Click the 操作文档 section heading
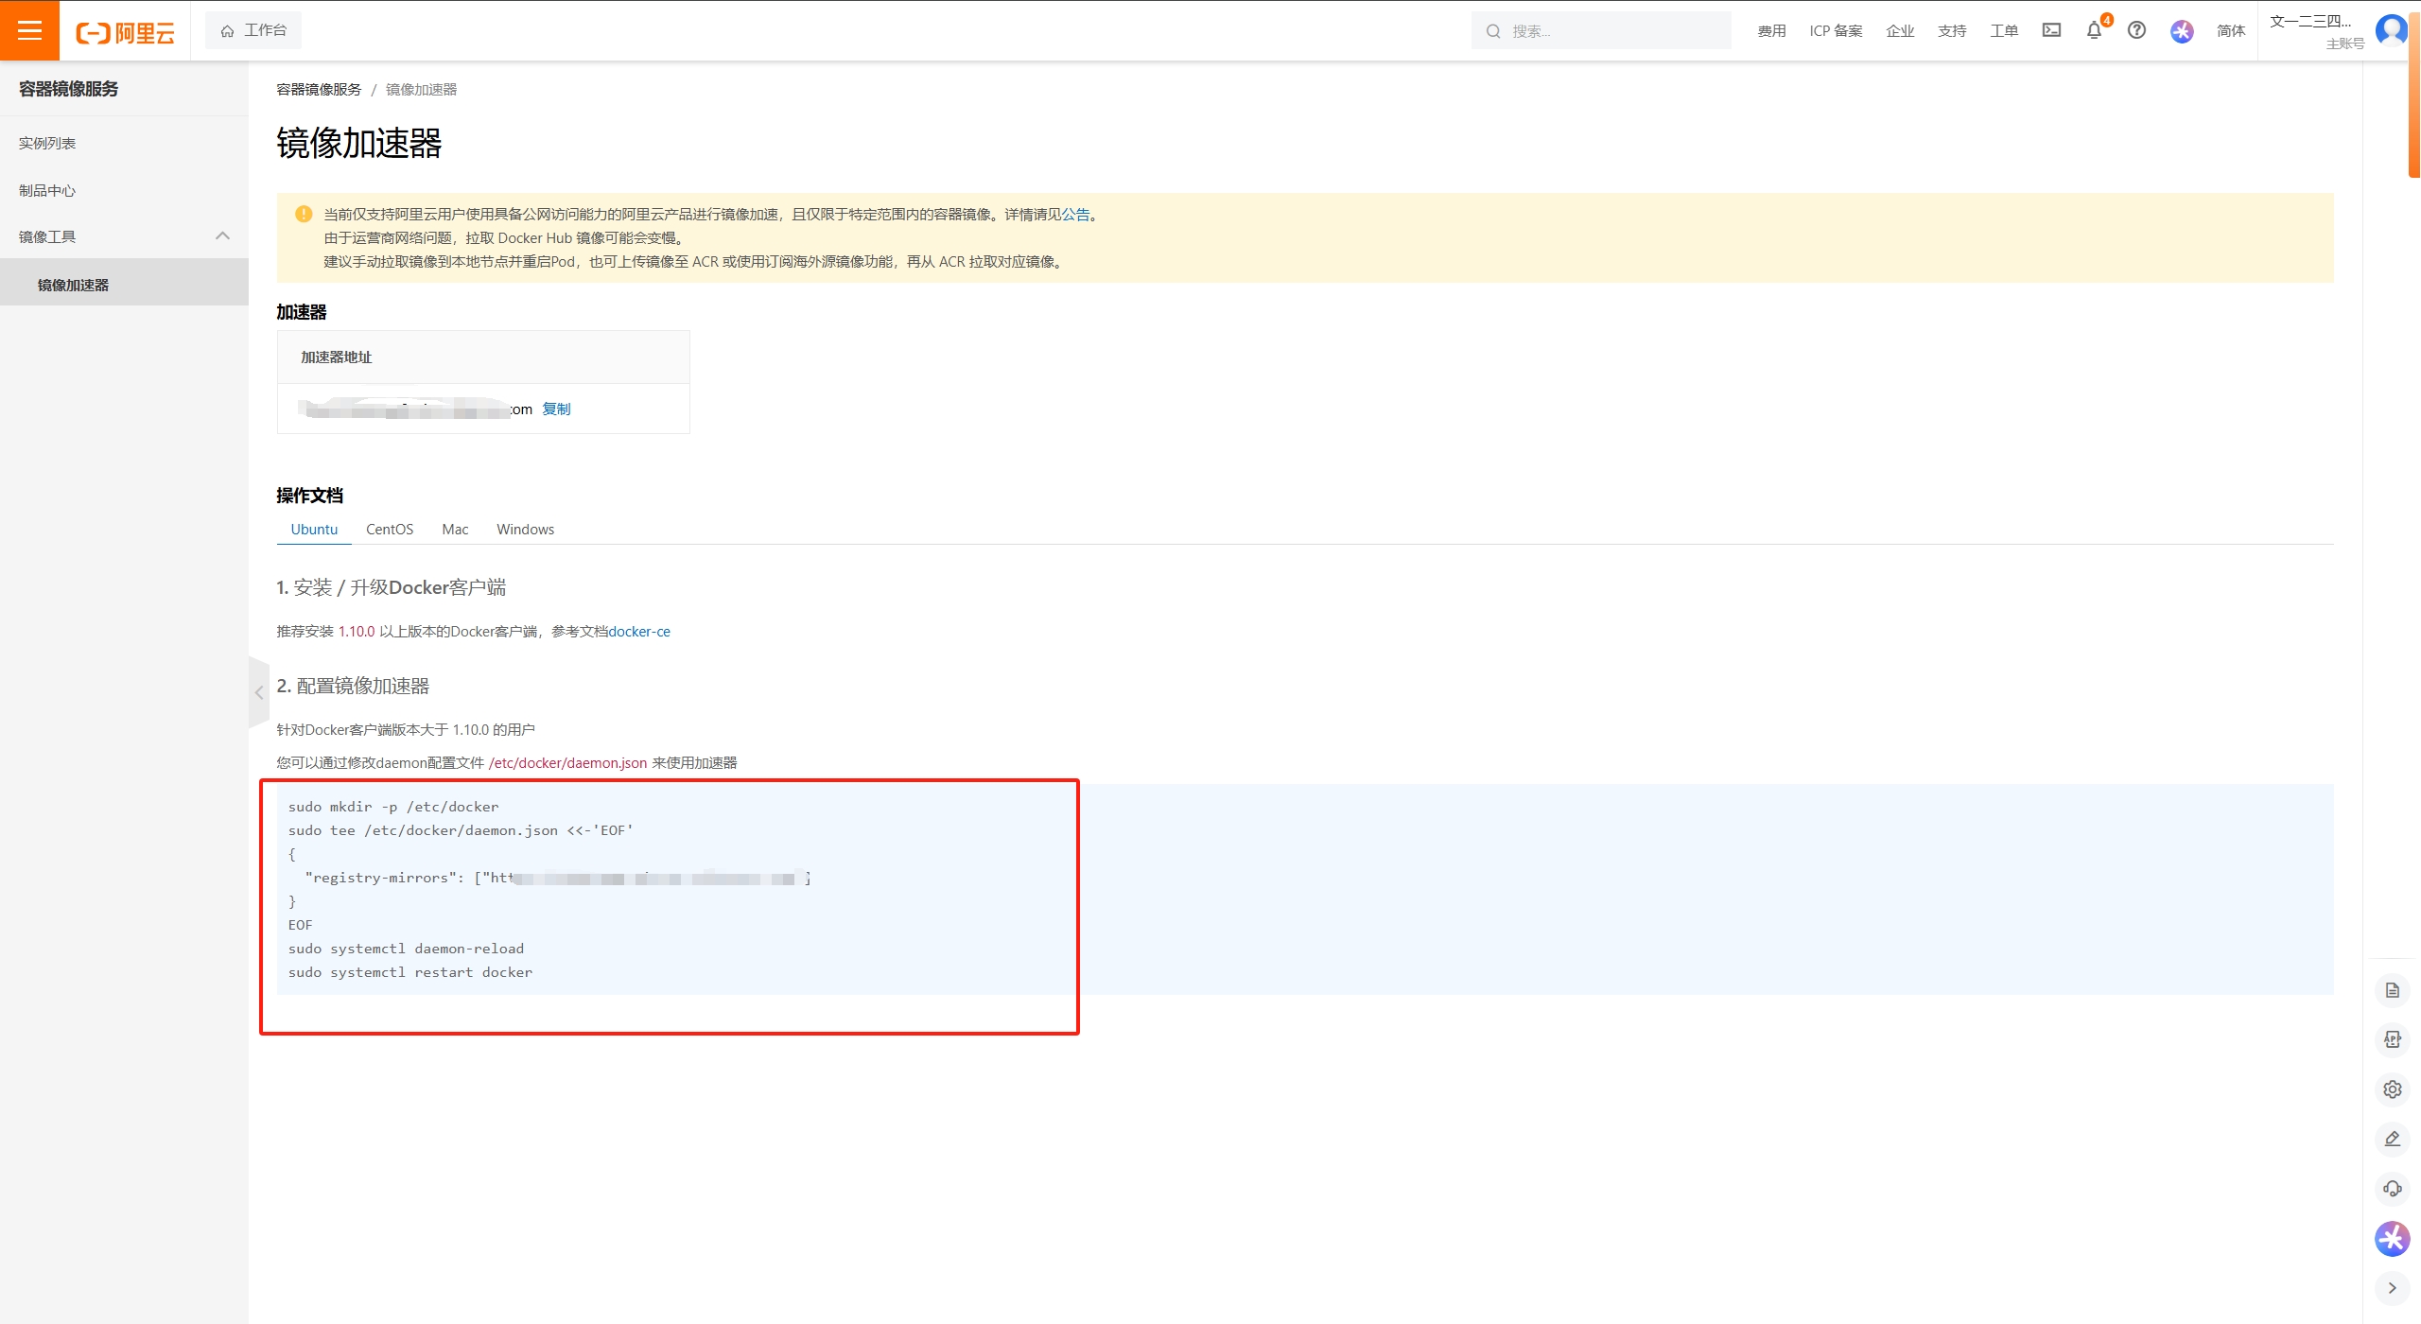 (x=309, y=496)
